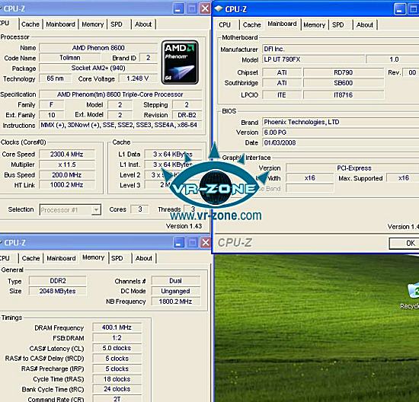Click motherboard model 'LP UT 790FX'

point(313,59)
